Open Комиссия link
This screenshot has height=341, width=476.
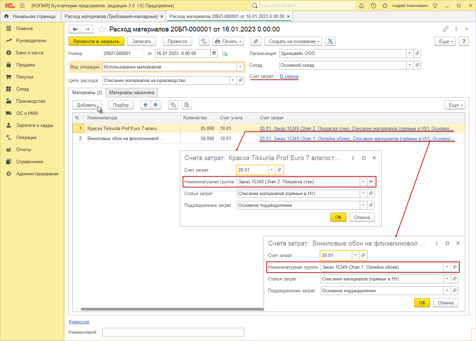(79, 322)
